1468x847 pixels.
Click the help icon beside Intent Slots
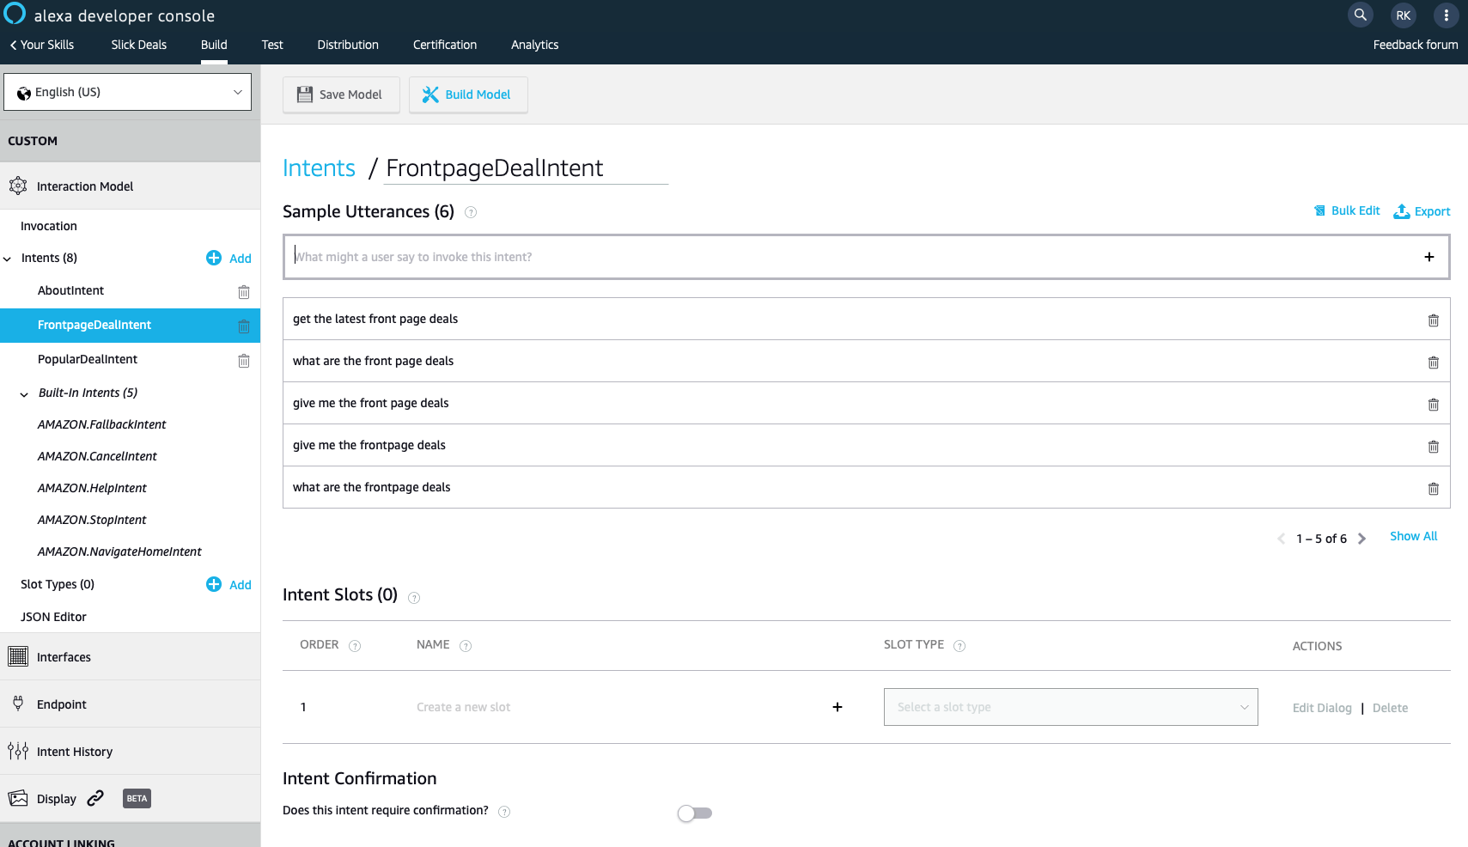point(414,598)
